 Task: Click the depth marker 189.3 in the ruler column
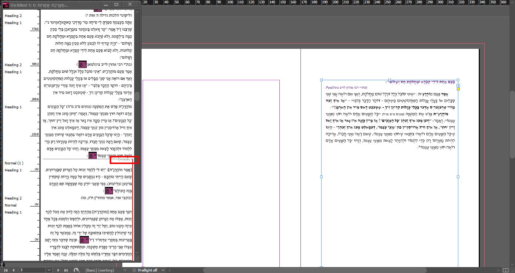tap(35, 64)
